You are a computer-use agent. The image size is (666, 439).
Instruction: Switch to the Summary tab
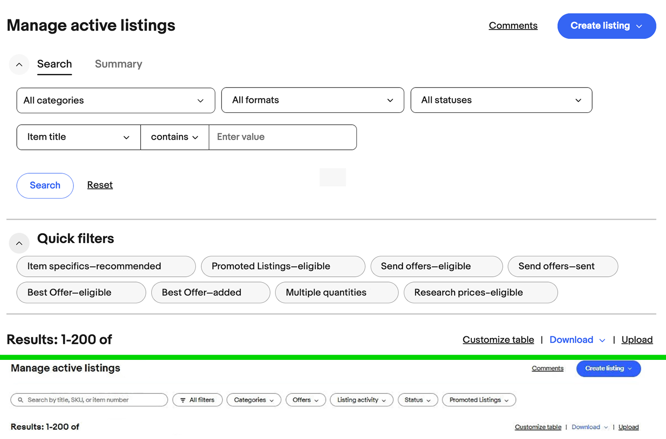(118, 64)
